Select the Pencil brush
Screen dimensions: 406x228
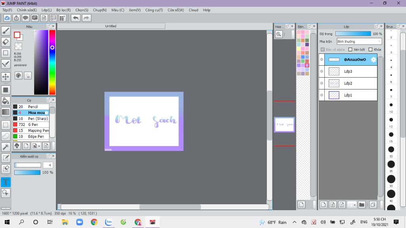pos(31,106)
